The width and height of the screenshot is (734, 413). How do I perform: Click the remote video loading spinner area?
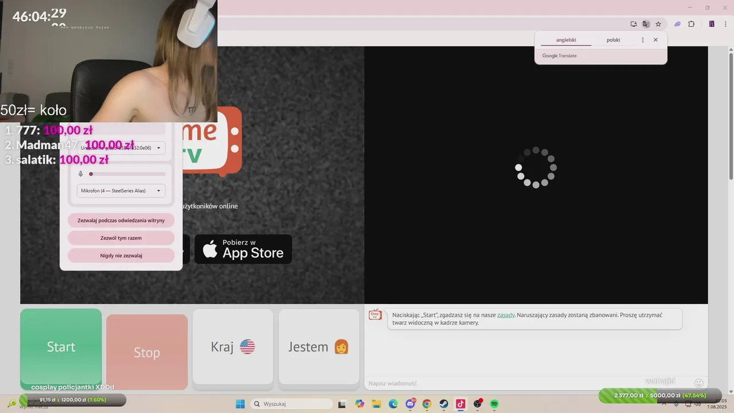pos(536,167)
